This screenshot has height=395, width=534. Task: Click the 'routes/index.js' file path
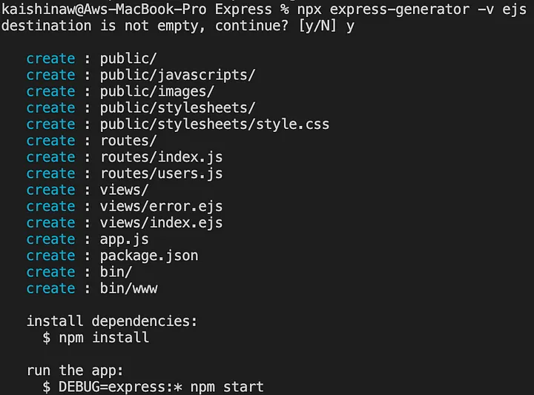[161, 157]
